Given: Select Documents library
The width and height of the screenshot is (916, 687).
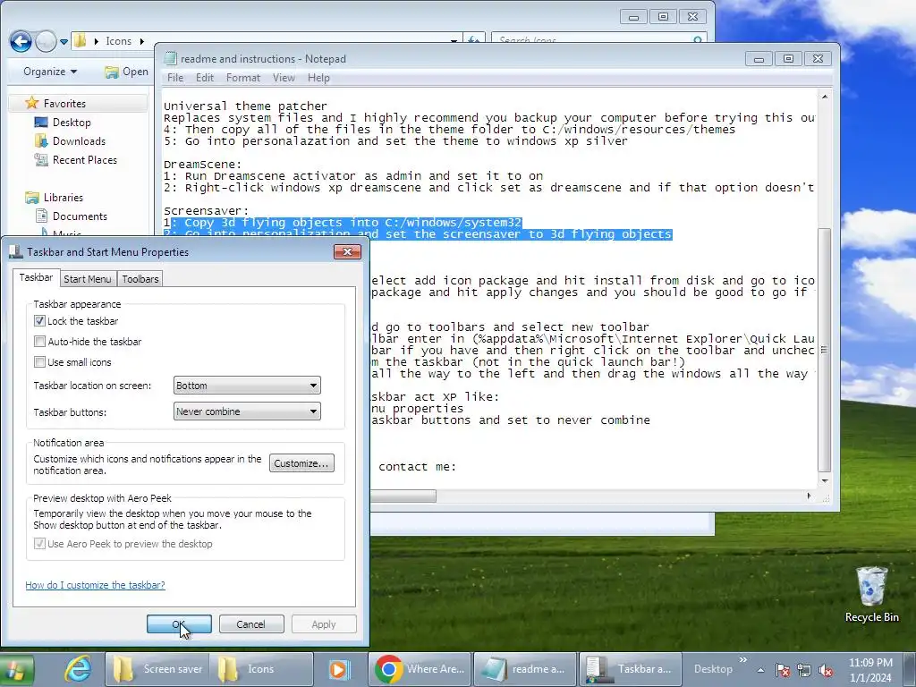Looking at the screenshot, I should (80, 216).
